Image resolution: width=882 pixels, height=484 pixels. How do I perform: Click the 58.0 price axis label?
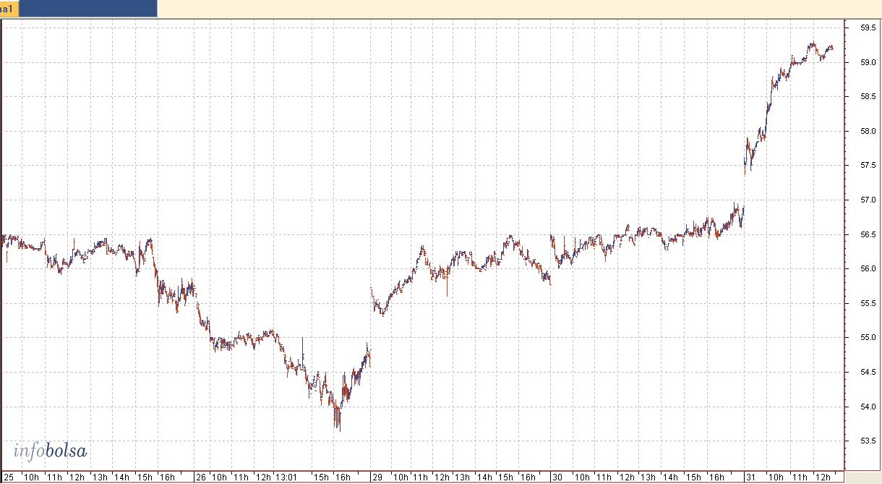[868, 132]
